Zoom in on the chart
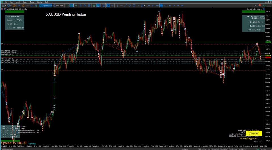 (81, 5)
